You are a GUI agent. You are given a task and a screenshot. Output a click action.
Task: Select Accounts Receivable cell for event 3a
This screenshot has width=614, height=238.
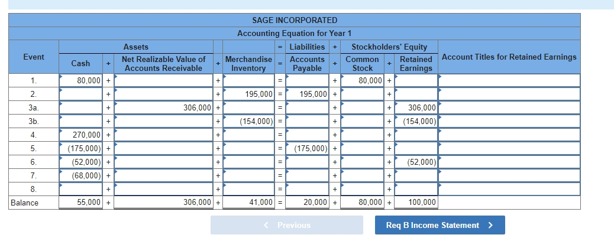click(164, 107)
